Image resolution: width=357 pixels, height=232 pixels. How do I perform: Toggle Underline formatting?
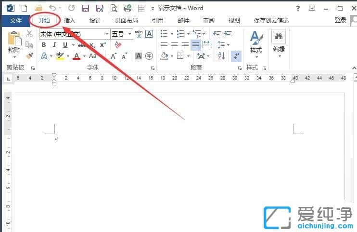(x=65, y=45)
